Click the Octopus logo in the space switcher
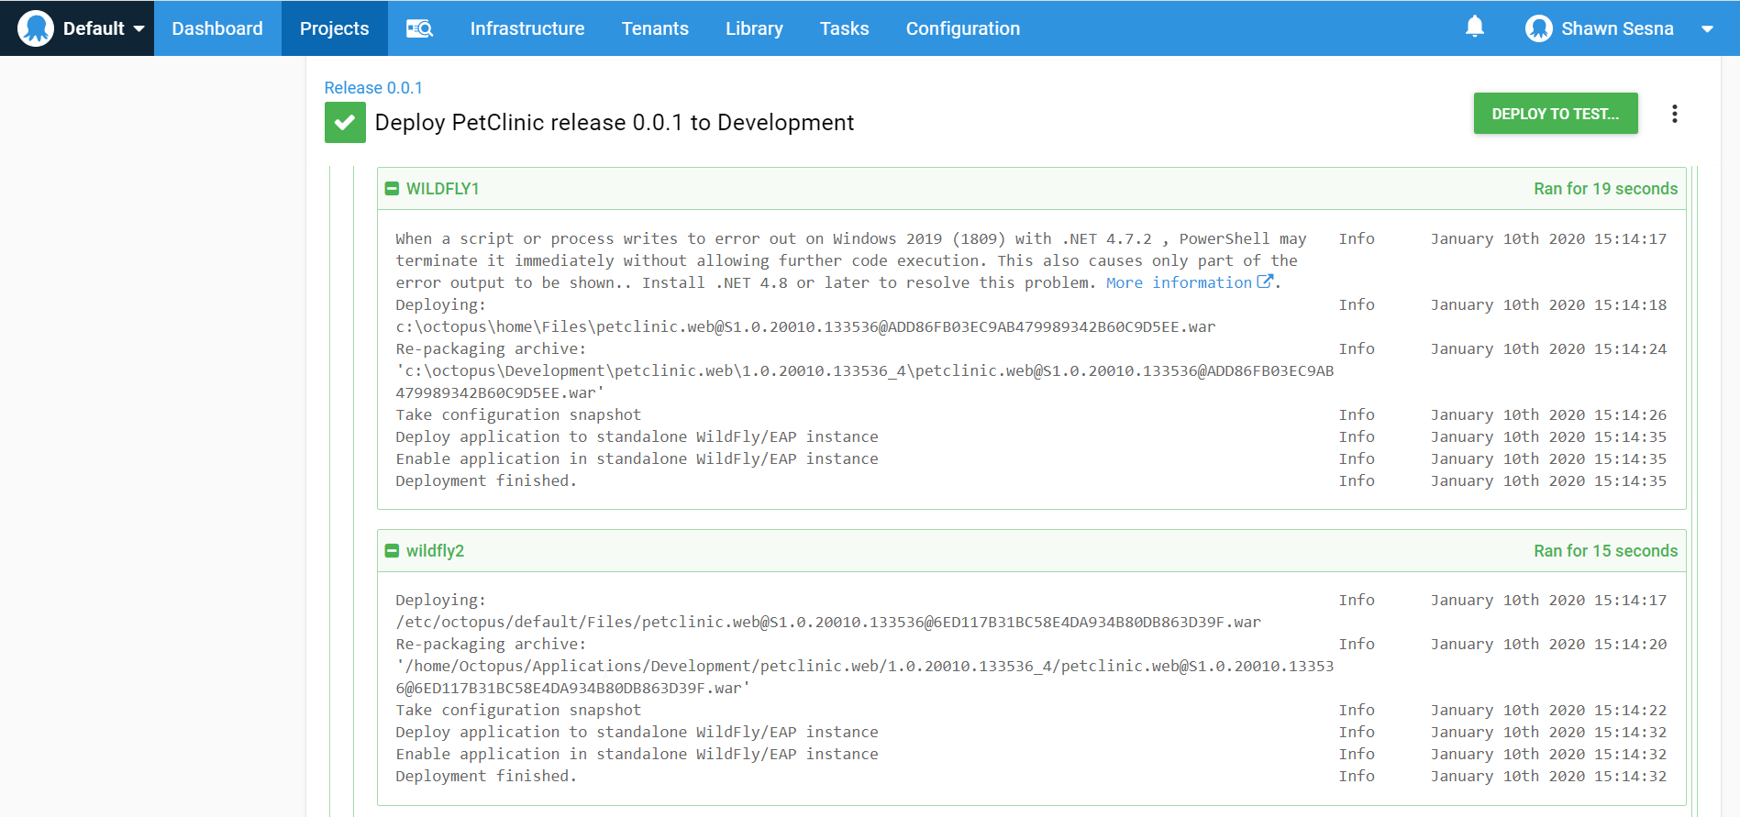The image size is (1740, 817). pos(36,28)
